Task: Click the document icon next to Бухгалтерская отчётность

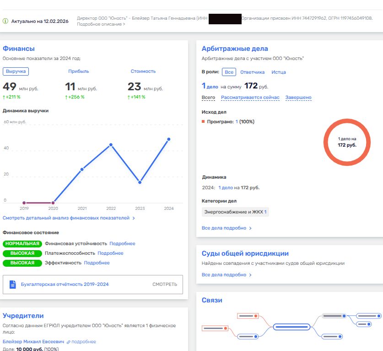Action: click(x=13, y=285)
